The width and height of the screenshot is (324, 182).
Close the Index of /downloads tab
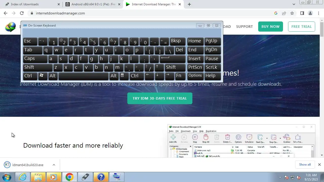click(x=59, y=4)
